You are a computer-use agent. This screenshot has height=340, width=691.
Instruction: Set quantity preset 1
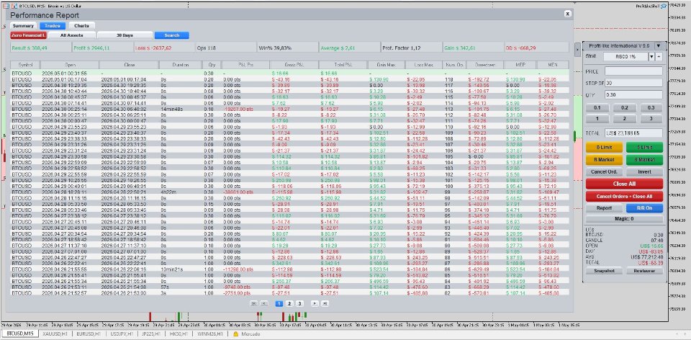(x=597, y=119)
